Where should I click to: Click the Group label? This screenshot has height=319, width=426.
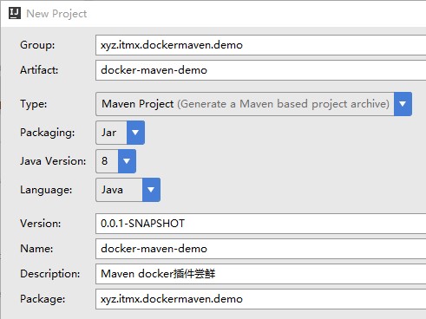37,45
